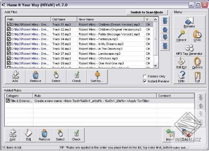Uncheck the Track 05.mp3 file row
The width and height of the screenshot is (209, 151).
9,44
